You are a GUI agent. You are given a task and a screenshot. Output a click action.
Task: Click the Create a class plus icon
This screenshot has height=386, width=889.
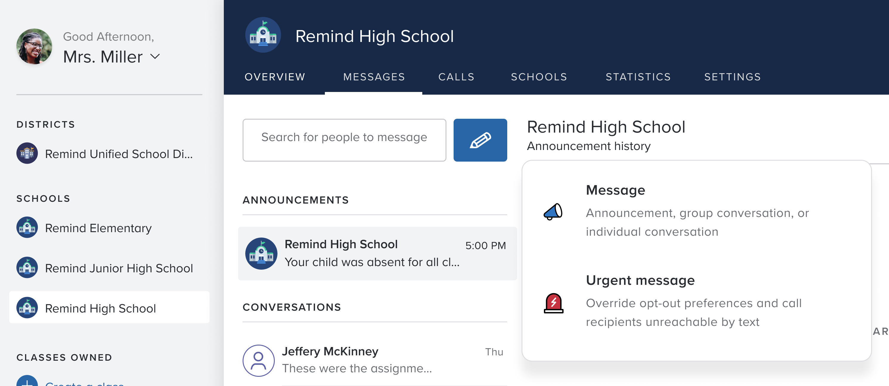click(x=27, y=381)
